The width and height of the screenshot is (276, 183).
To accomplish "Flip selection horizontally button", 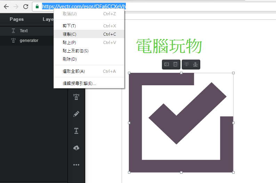I will pyautogui.click(x=167, y=64).
